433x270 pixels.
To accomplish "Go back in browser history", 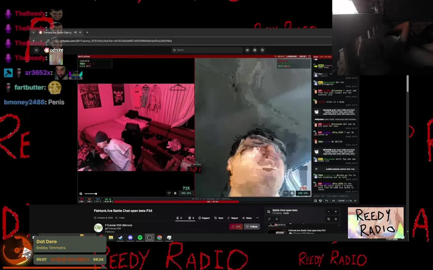I will point(34,41).
